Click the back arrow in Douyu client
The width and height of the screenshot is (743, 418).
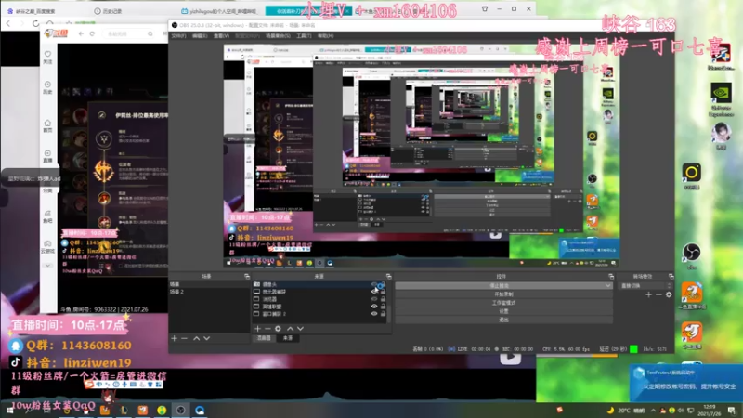pos(81,33)
